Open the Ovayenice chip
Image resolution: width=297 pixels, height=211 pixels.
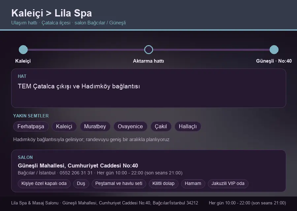pos(130,126)
